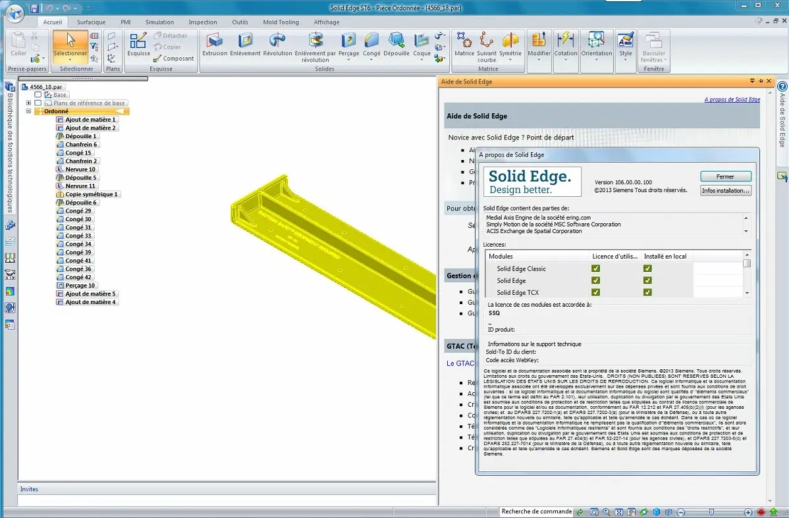Toggle Solid Edge TCX installé en local checkbox
The image size is (789, 518).
[x=647, y=292]
